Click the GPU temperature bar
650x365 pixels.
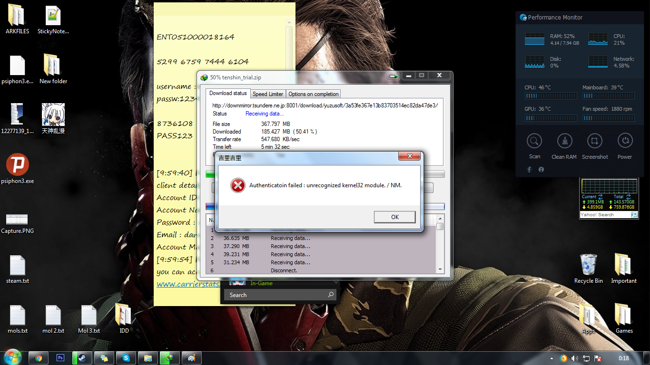tap(551, 118)
